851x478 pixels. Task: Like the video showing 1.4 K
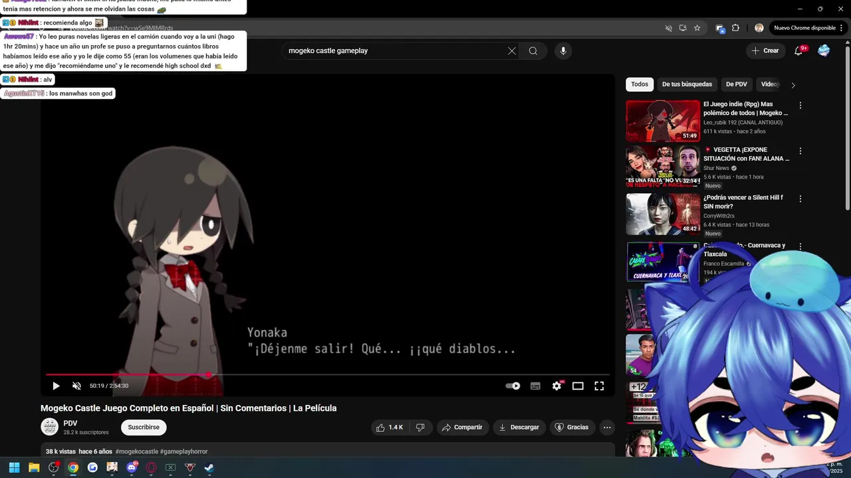point(390,427)
